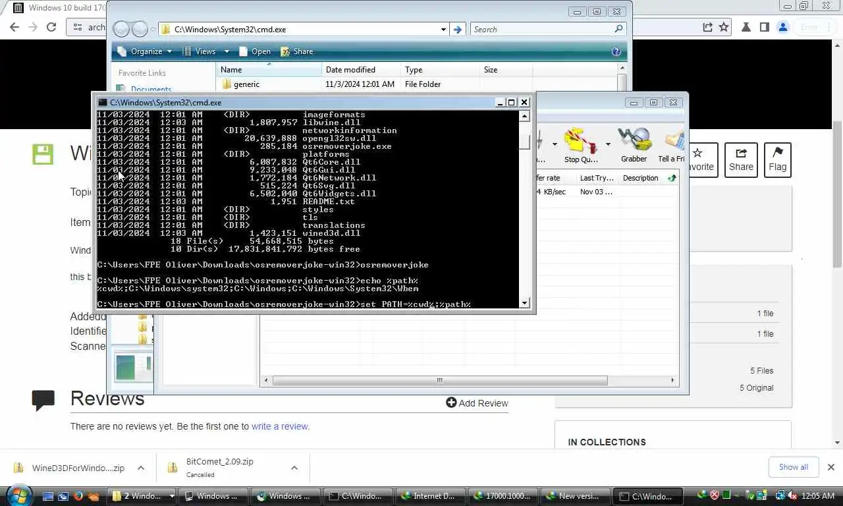Click Show Desktop quick launch icon

pos(48,496)
